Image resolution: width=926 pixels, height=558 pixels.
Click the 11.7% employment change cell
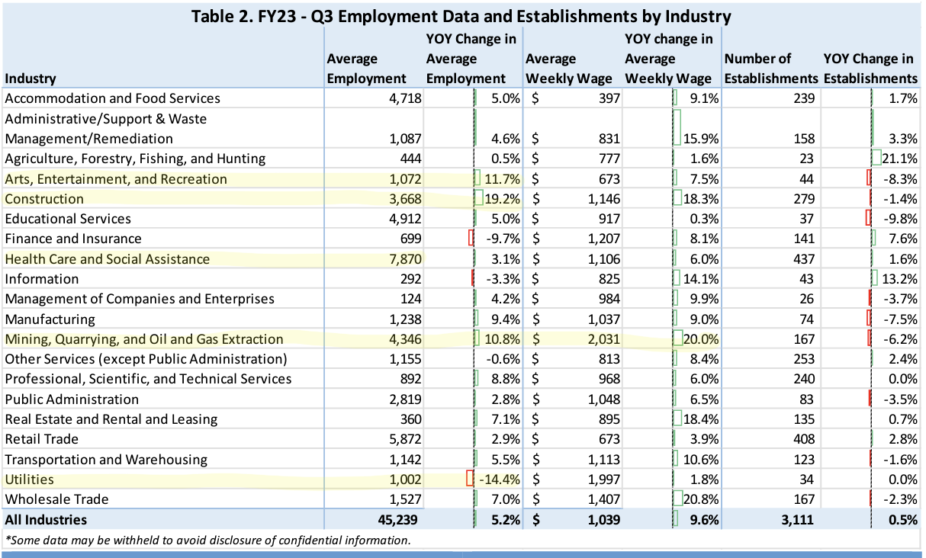point(502,179)
